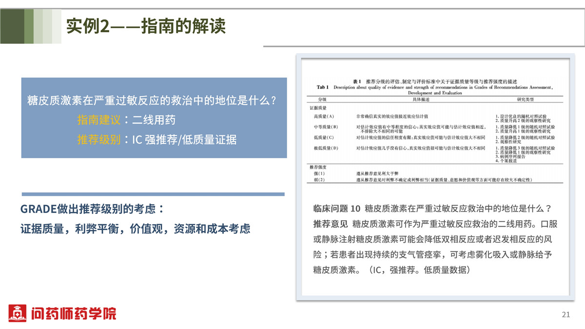Click the table column header 研究类型

[x=525, y=99]
